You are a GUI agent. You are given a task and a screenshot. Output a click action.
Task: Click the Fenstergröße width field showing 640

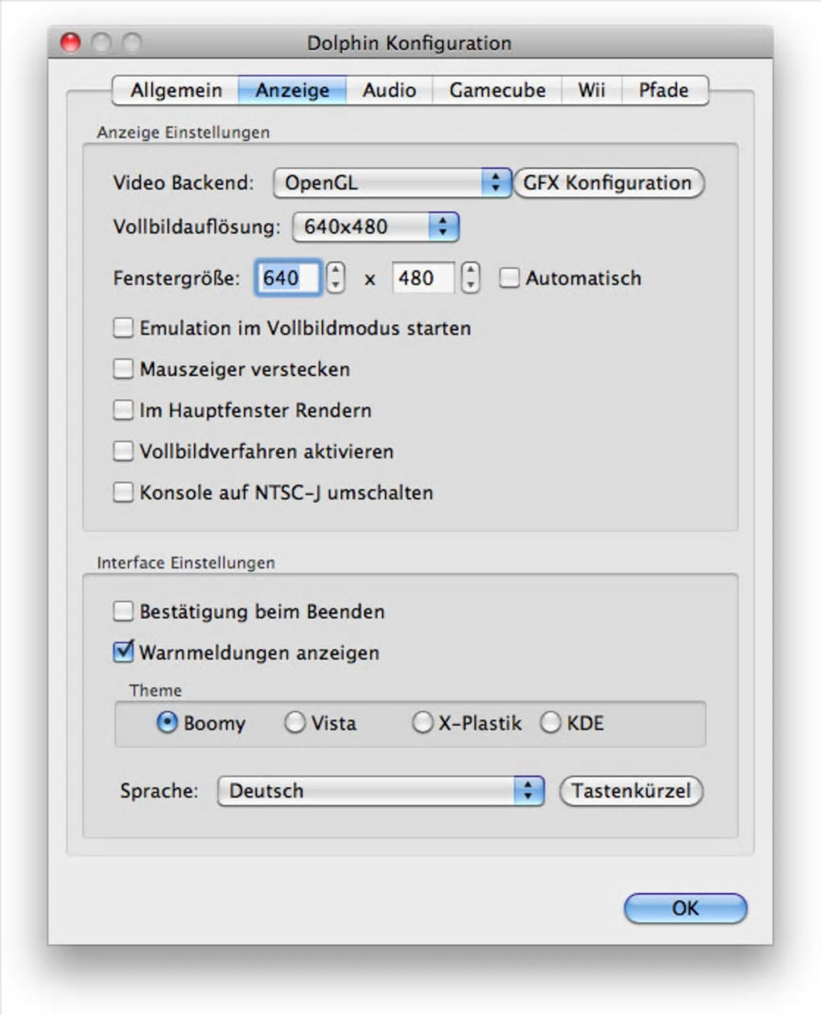point(288,278)
